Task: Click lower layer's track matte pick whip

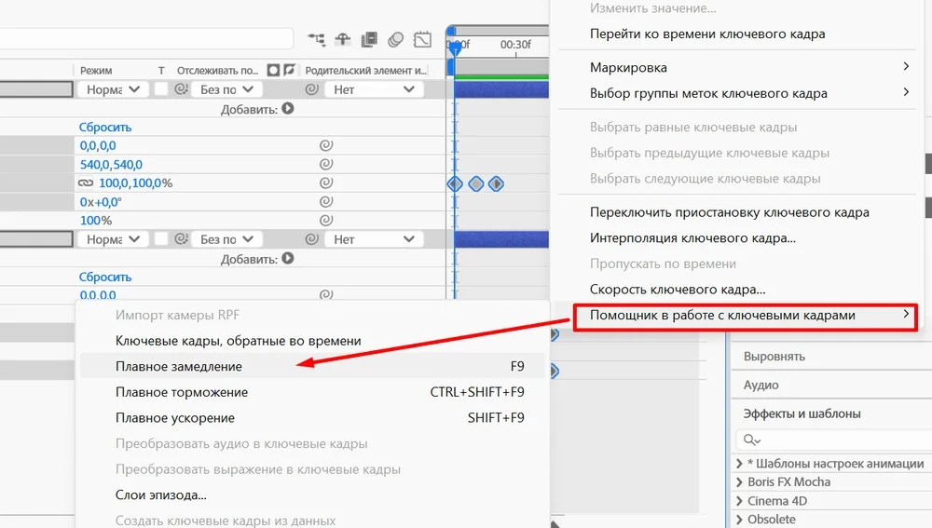Action: click(181, 239)
